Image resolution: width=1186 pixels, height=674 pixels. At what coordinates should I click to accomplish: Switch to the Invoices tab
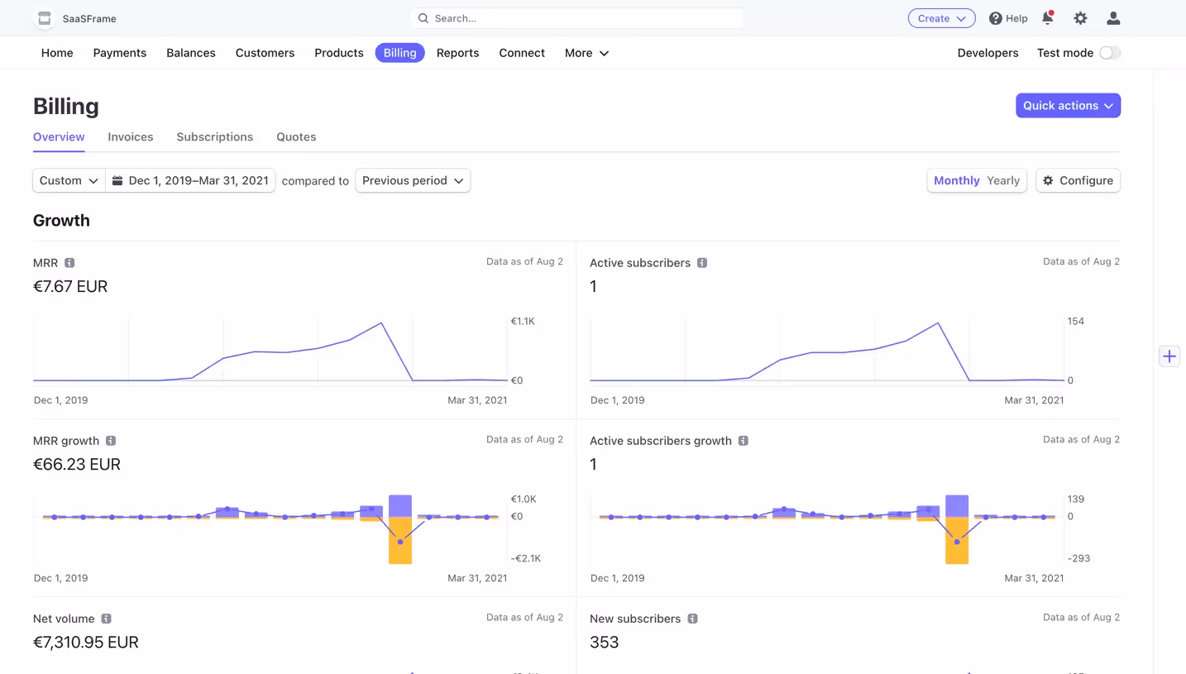click(130, 136)
